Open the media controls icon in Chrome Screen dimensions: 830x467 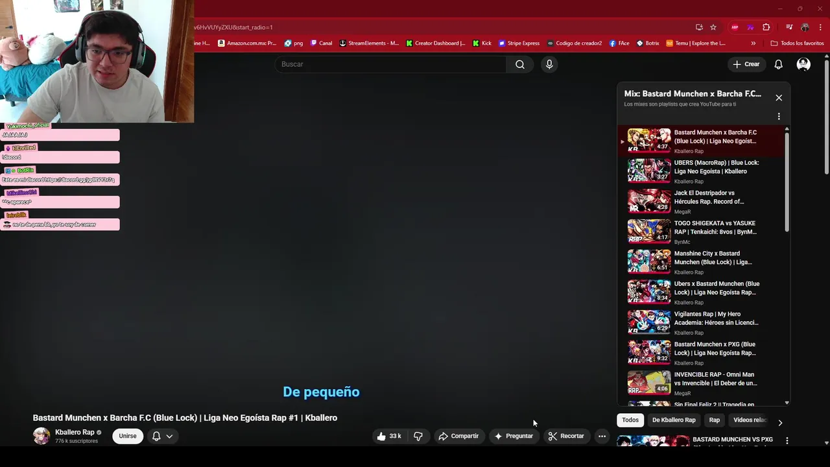[x=789, y=27]
